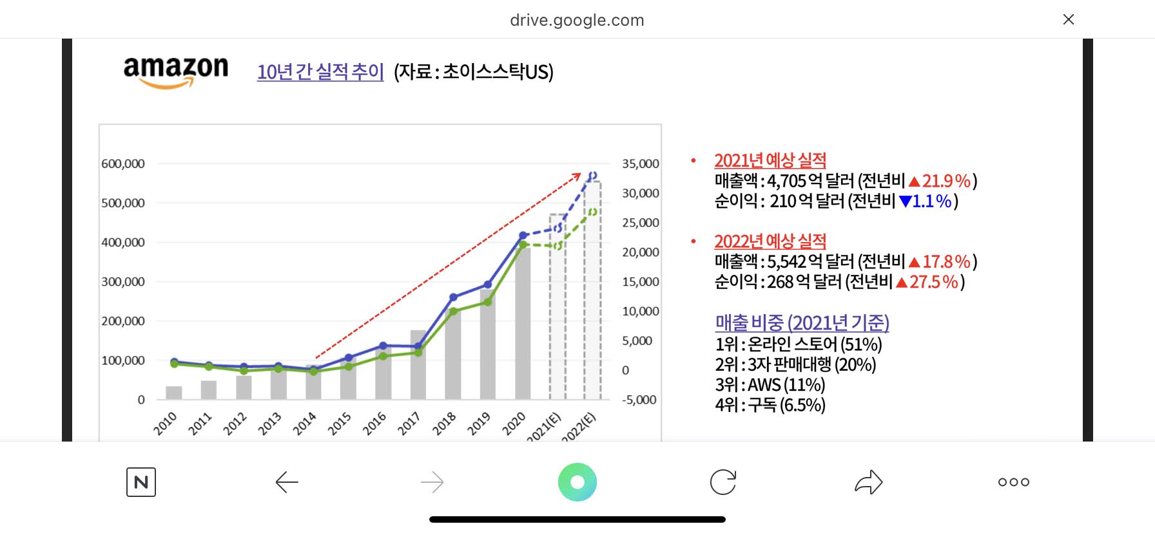Select the 매출액: 5,542억 달러 line
Viewport: 1155px width, 533px height.
846,262
